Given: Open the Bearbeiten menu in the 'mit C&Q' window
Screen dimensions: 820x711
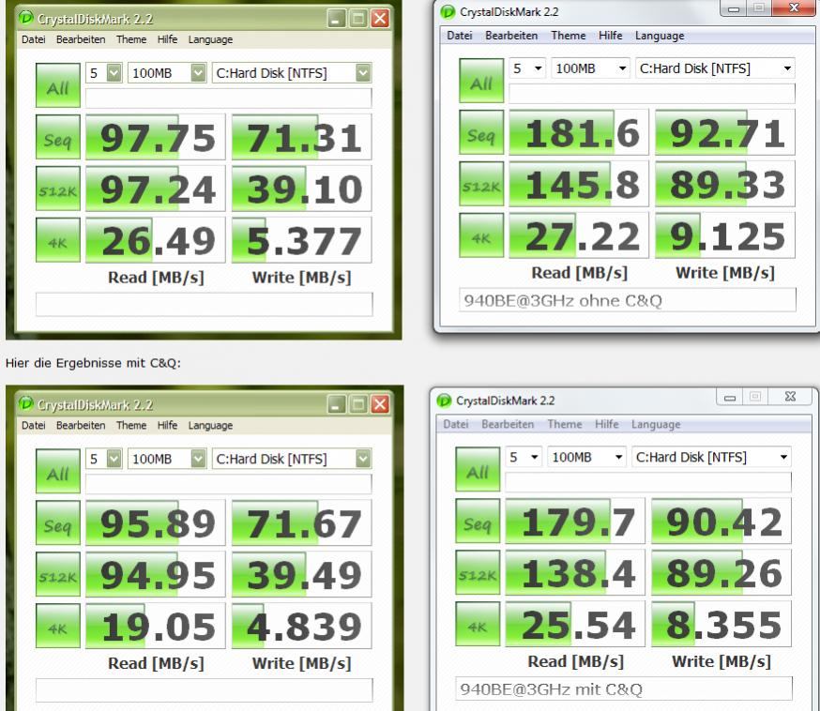Looking at the screenshot, I should 508,424.
